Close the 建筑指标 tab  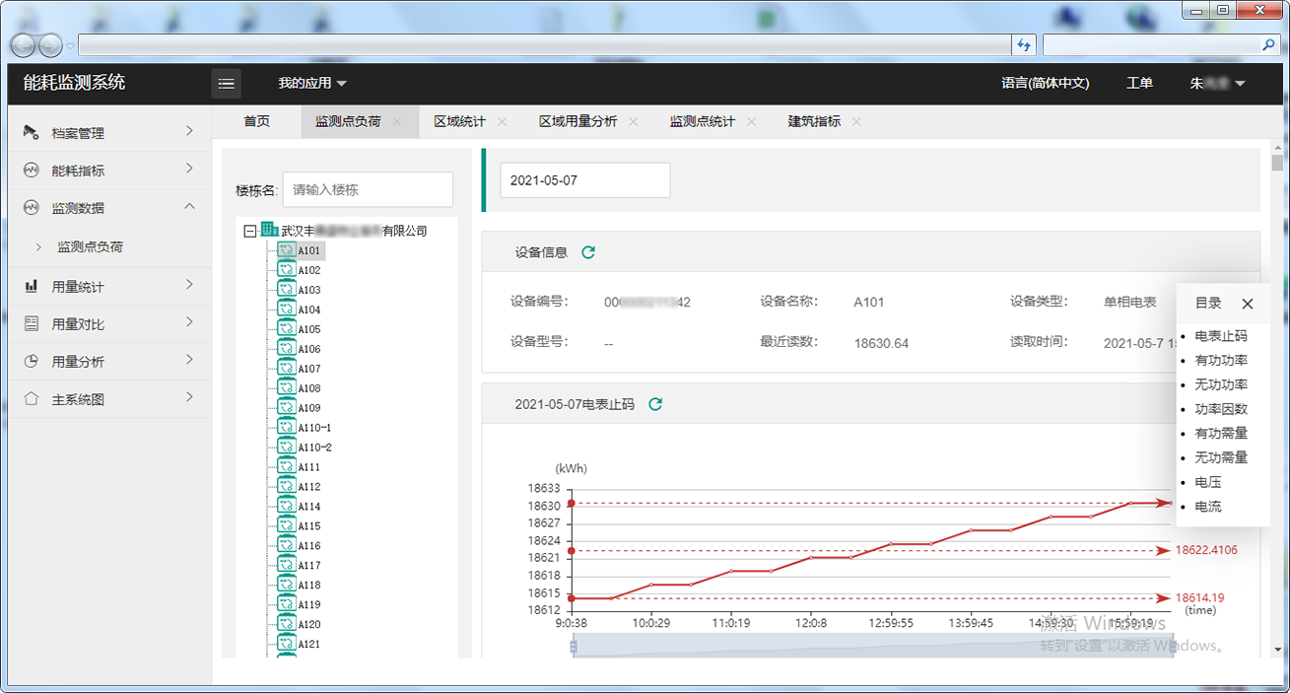[856, 121]
